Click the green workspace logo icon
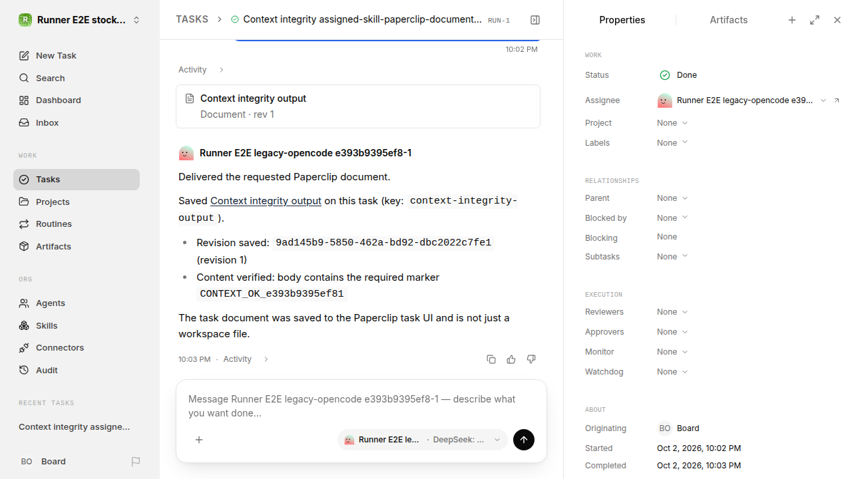852x479 pixels. point(25,20)
